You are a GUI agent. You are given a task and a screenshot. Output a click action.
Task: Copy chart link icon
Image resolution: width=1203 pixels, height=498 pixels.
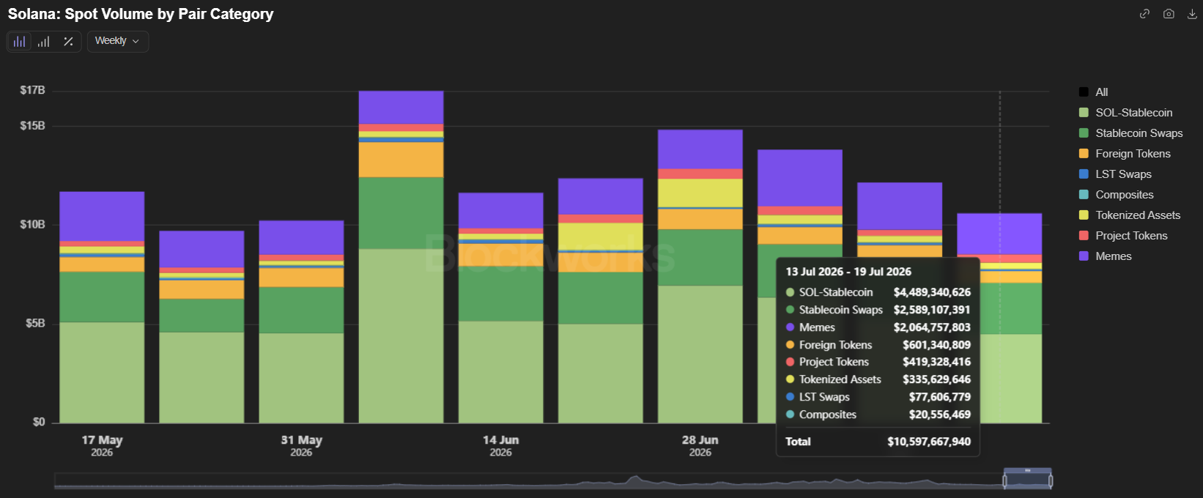(1144, 14)
